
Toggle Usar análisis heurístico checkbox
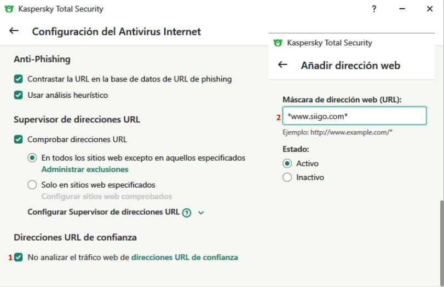coord(19,95)
